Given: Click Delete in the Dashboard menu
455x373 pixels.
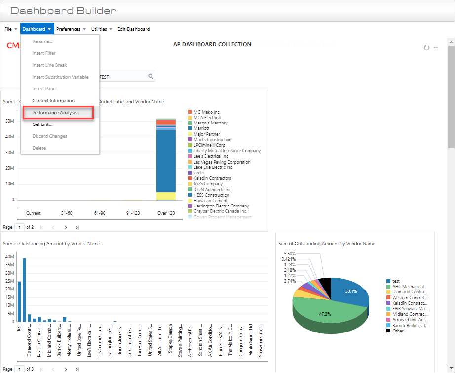Looking at the screenshot, I should 39,148.
